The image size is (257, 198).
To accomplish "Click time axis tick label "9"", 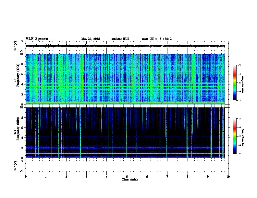I will 208,177.
